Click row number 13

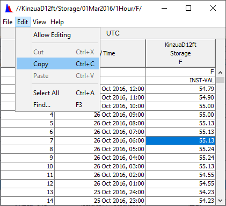tap(28, 192)
